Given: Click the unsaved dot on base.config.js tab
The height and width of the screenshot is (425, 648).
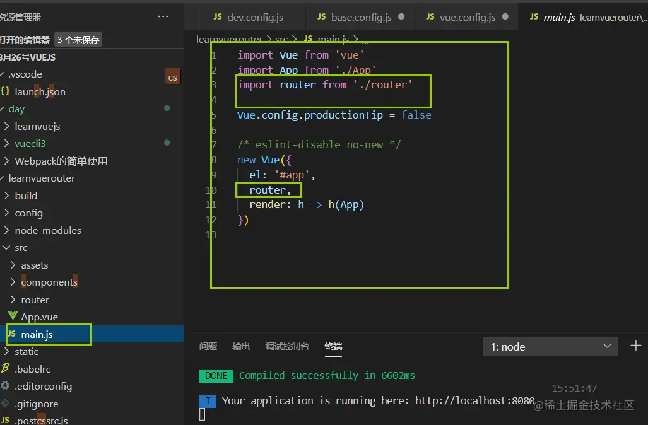Looking at the screenshot, I should (x=401, y=16).
